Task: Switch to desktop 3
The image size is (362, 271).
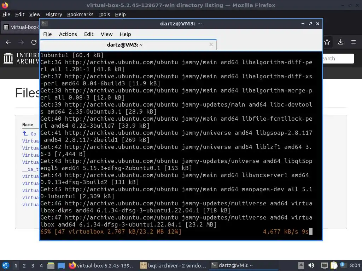Action: [33, 266]
